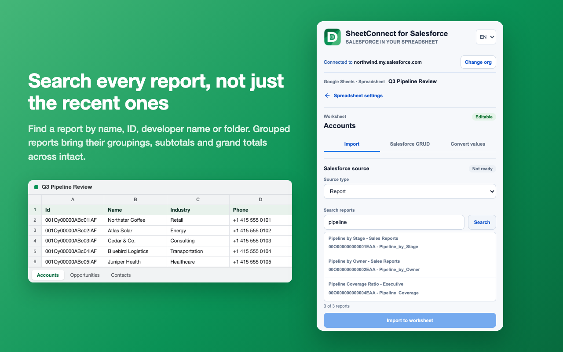
Task: Open the EN language dropdown
Action: pos(486,37)
